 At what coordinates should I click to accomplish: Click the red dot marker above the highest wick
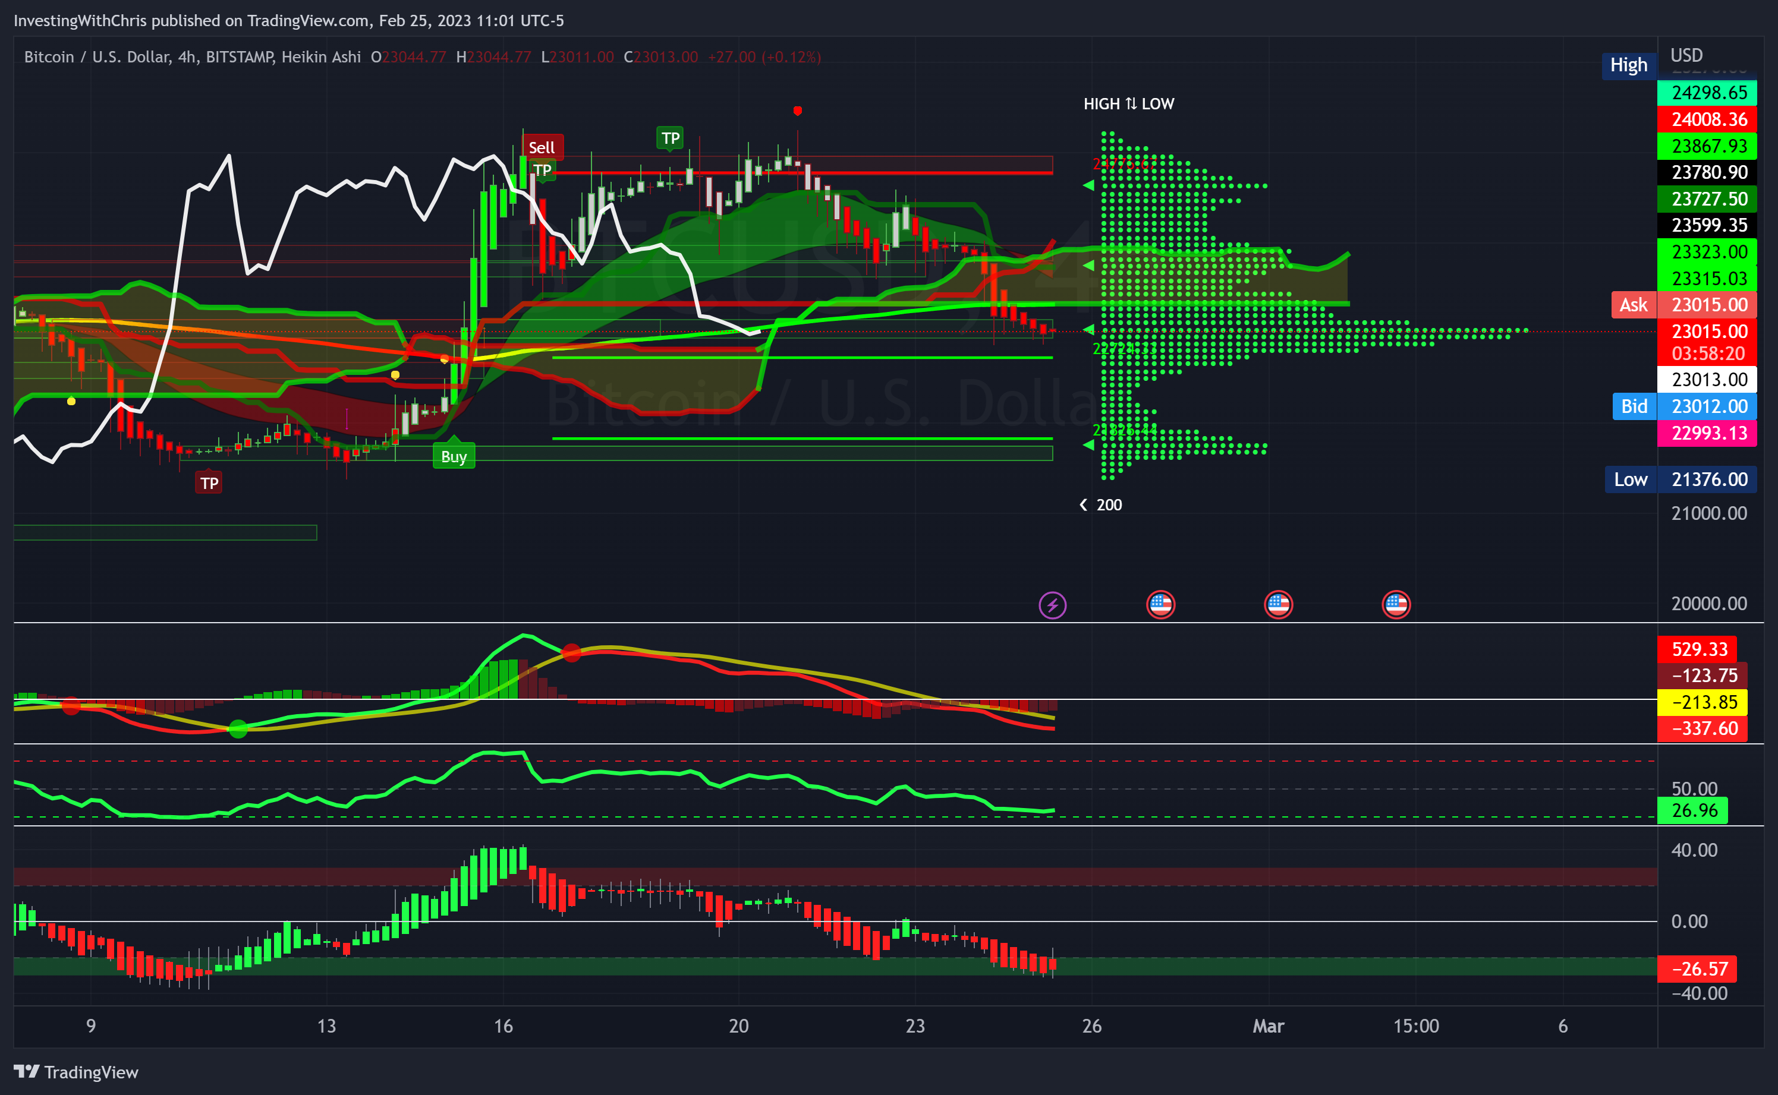click(x=797, y=111)
